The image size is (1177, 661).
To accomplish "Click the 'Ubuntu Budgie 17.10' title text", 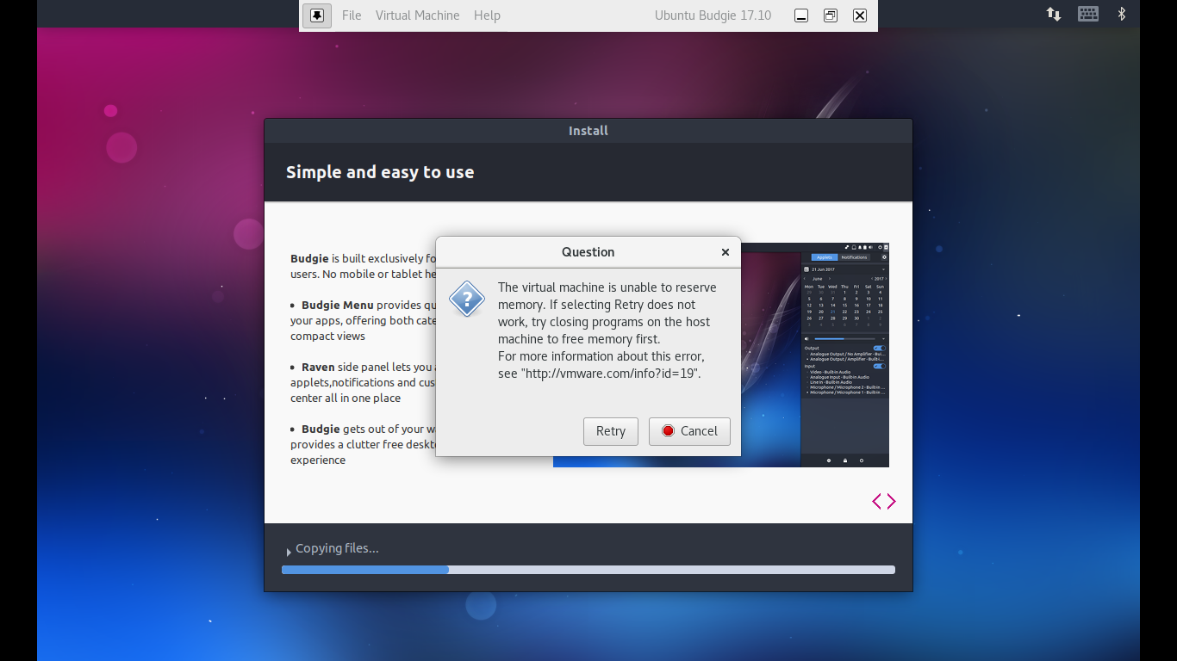I will (713, 15).
